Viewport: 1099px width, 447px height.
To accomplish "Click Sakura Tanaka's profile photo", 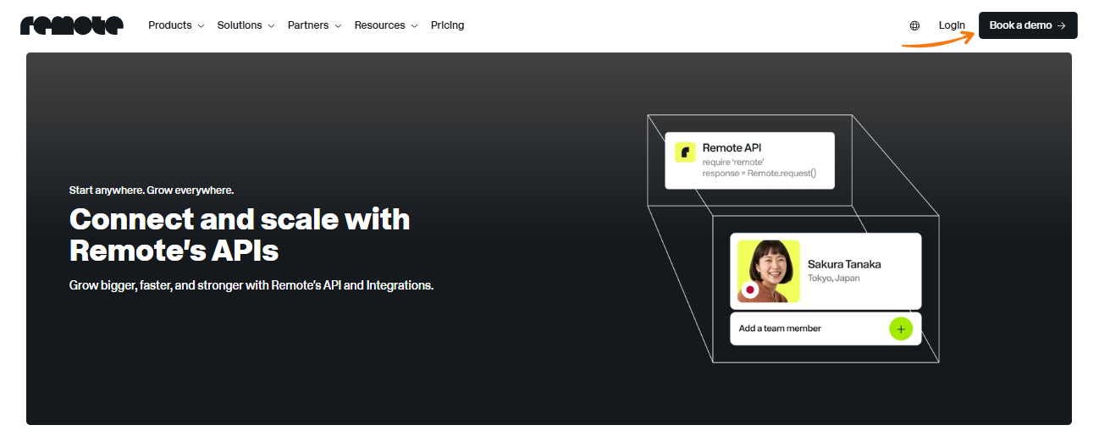I will (768, 271).
